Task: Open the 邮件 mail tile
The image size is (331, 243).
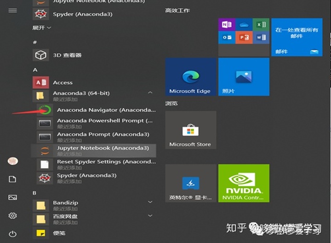Action: [297, 37]
